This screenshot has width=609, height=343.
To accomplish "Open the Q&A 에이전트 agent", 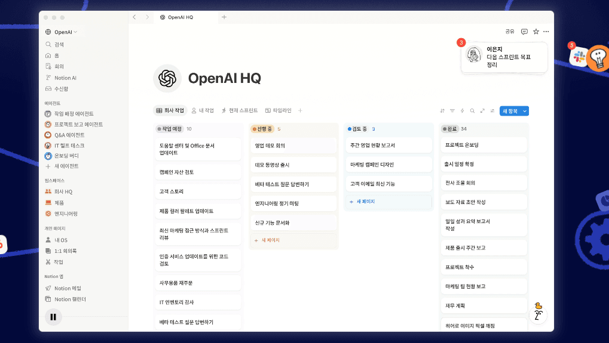I will click(65, 135).
